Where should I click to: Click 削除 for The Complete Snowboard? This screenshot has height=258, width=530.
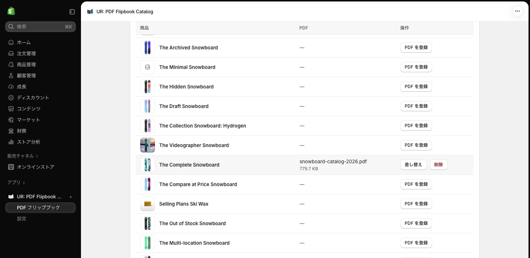438,165
